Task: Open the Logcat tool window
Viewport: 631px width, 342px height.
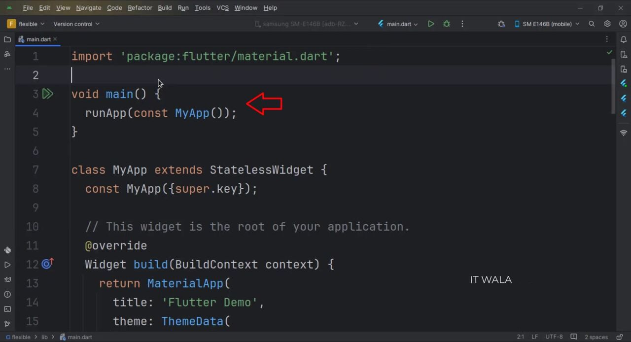Action: [x=7, y=279]
